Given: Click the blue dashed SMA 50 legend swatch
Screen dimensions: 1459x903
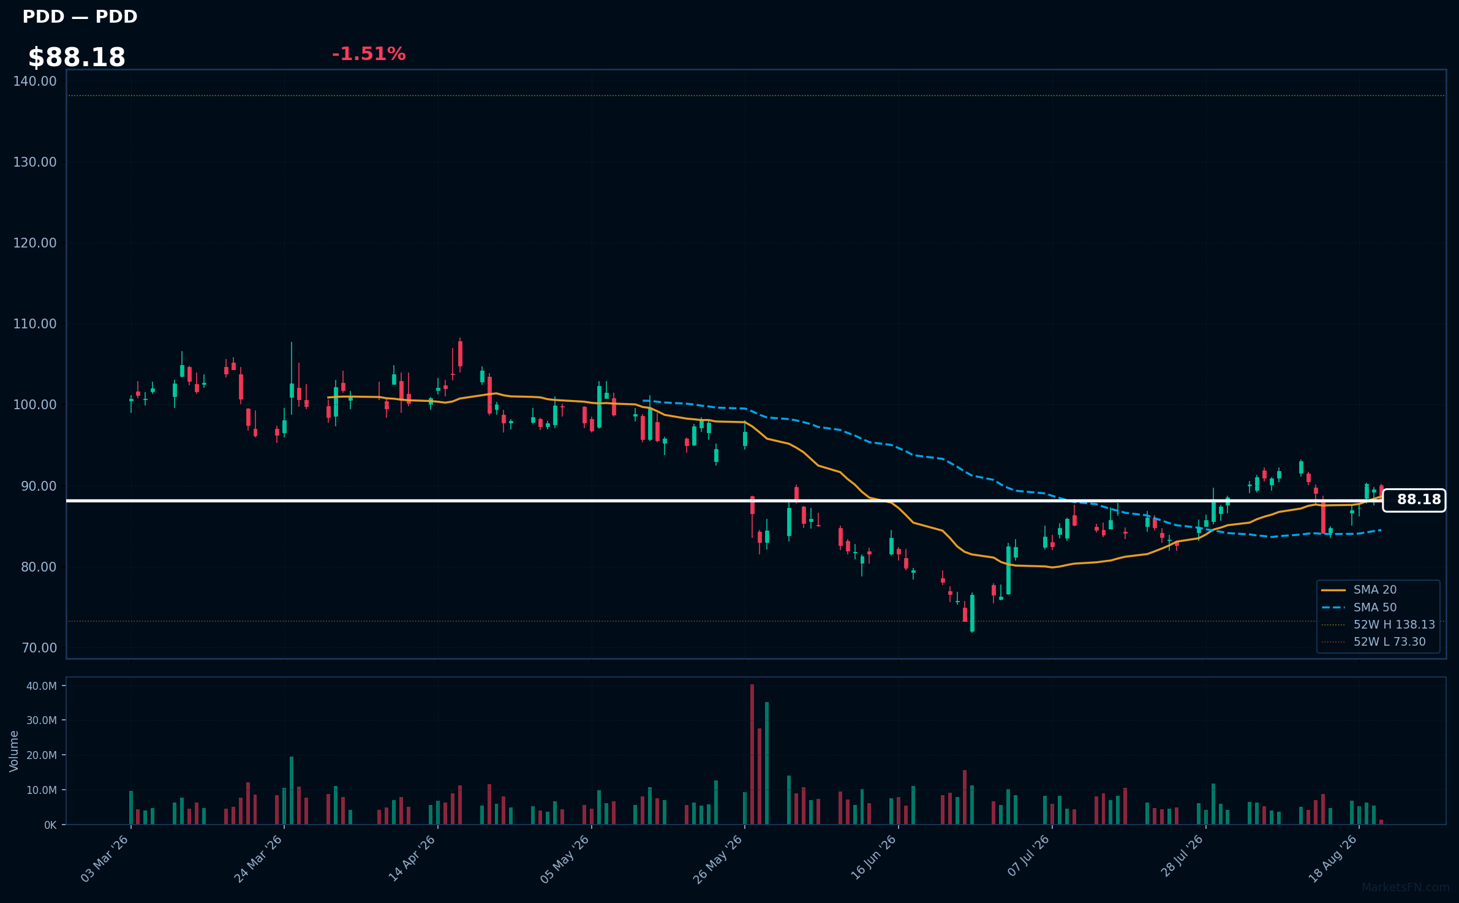Looking at the screenshot, I should coord(1333,607).
